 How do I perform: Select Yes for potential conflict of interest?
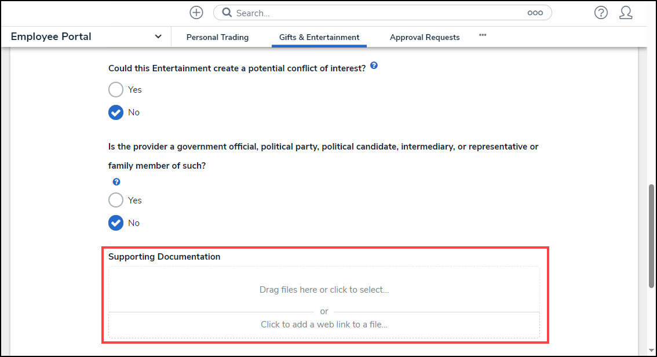pos(116,90)
